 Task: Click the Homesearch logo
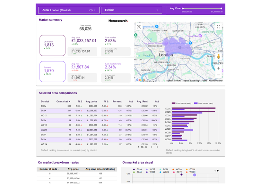point(118,20)
